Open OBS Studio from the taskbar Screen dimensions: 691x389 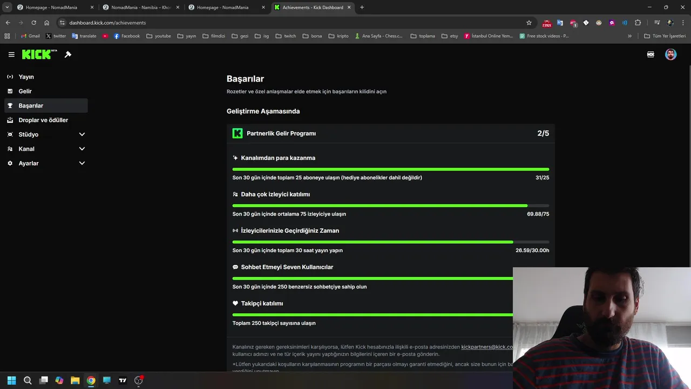[x=139, y=380]
